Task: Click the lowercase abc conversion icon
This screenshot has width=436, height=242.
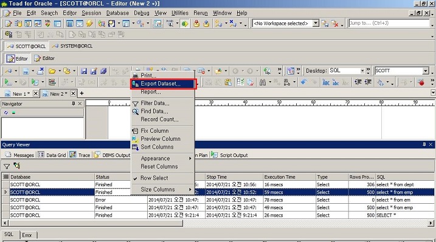Action: [x=336, y=82]
